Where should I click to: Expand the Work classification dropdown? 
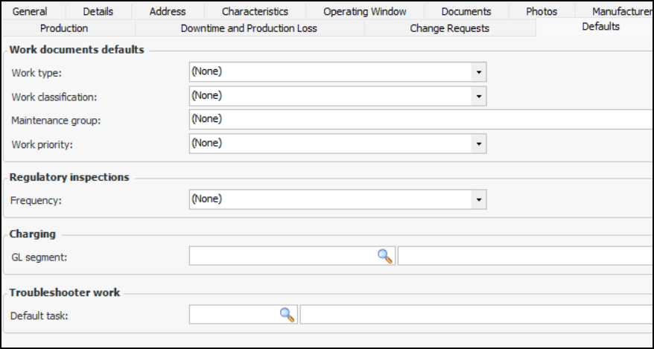pyautogui.click(x=478, y=96)
